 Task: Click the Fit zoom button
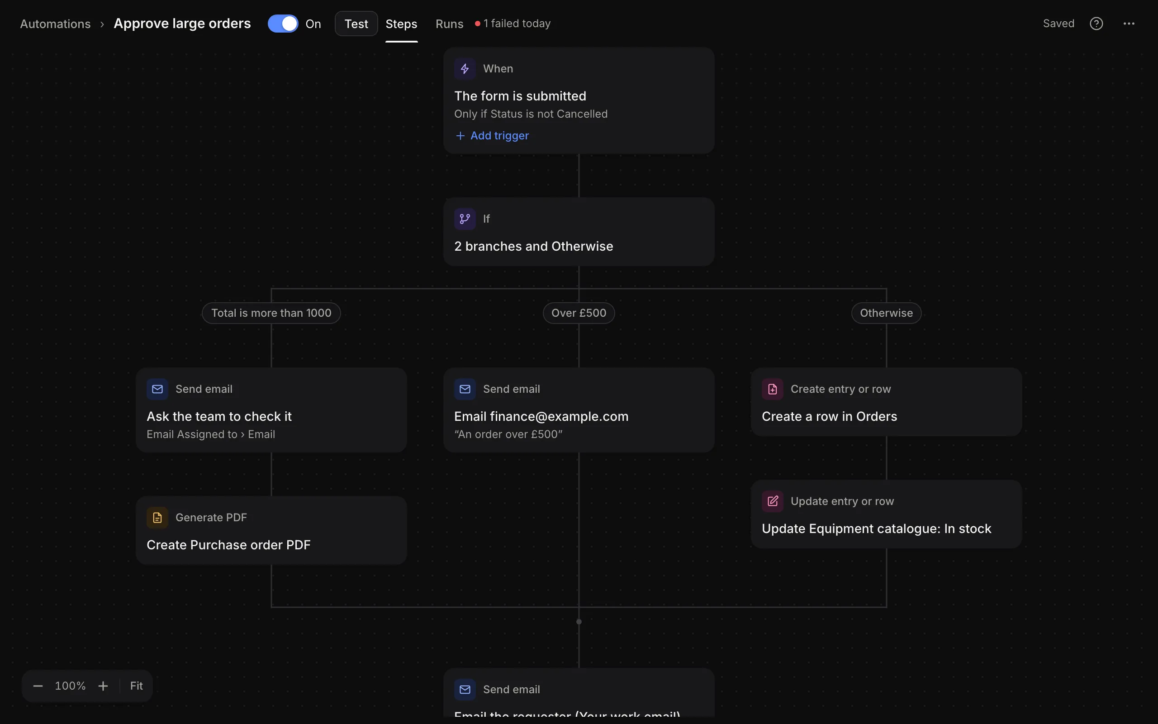[x=136, y=686]
